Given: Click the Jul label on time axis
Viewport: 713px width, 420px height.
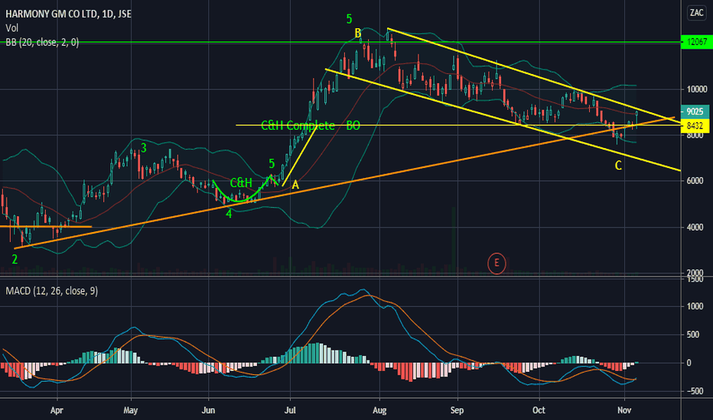Looking at the screenshot, I should pyautogui.click(x=290, y=411).
